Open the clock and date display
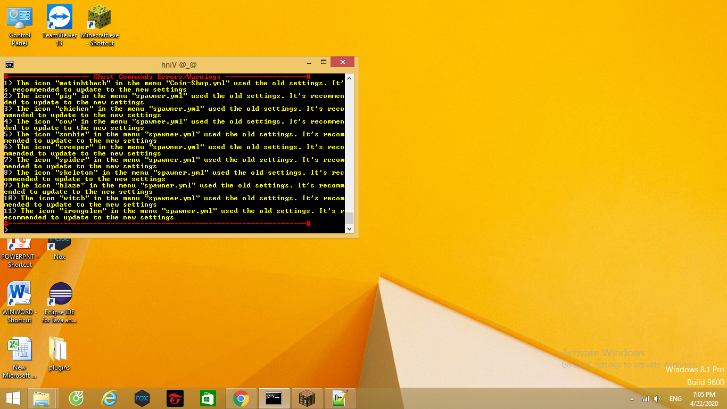 pyautogui.click(x=704, y=398)
